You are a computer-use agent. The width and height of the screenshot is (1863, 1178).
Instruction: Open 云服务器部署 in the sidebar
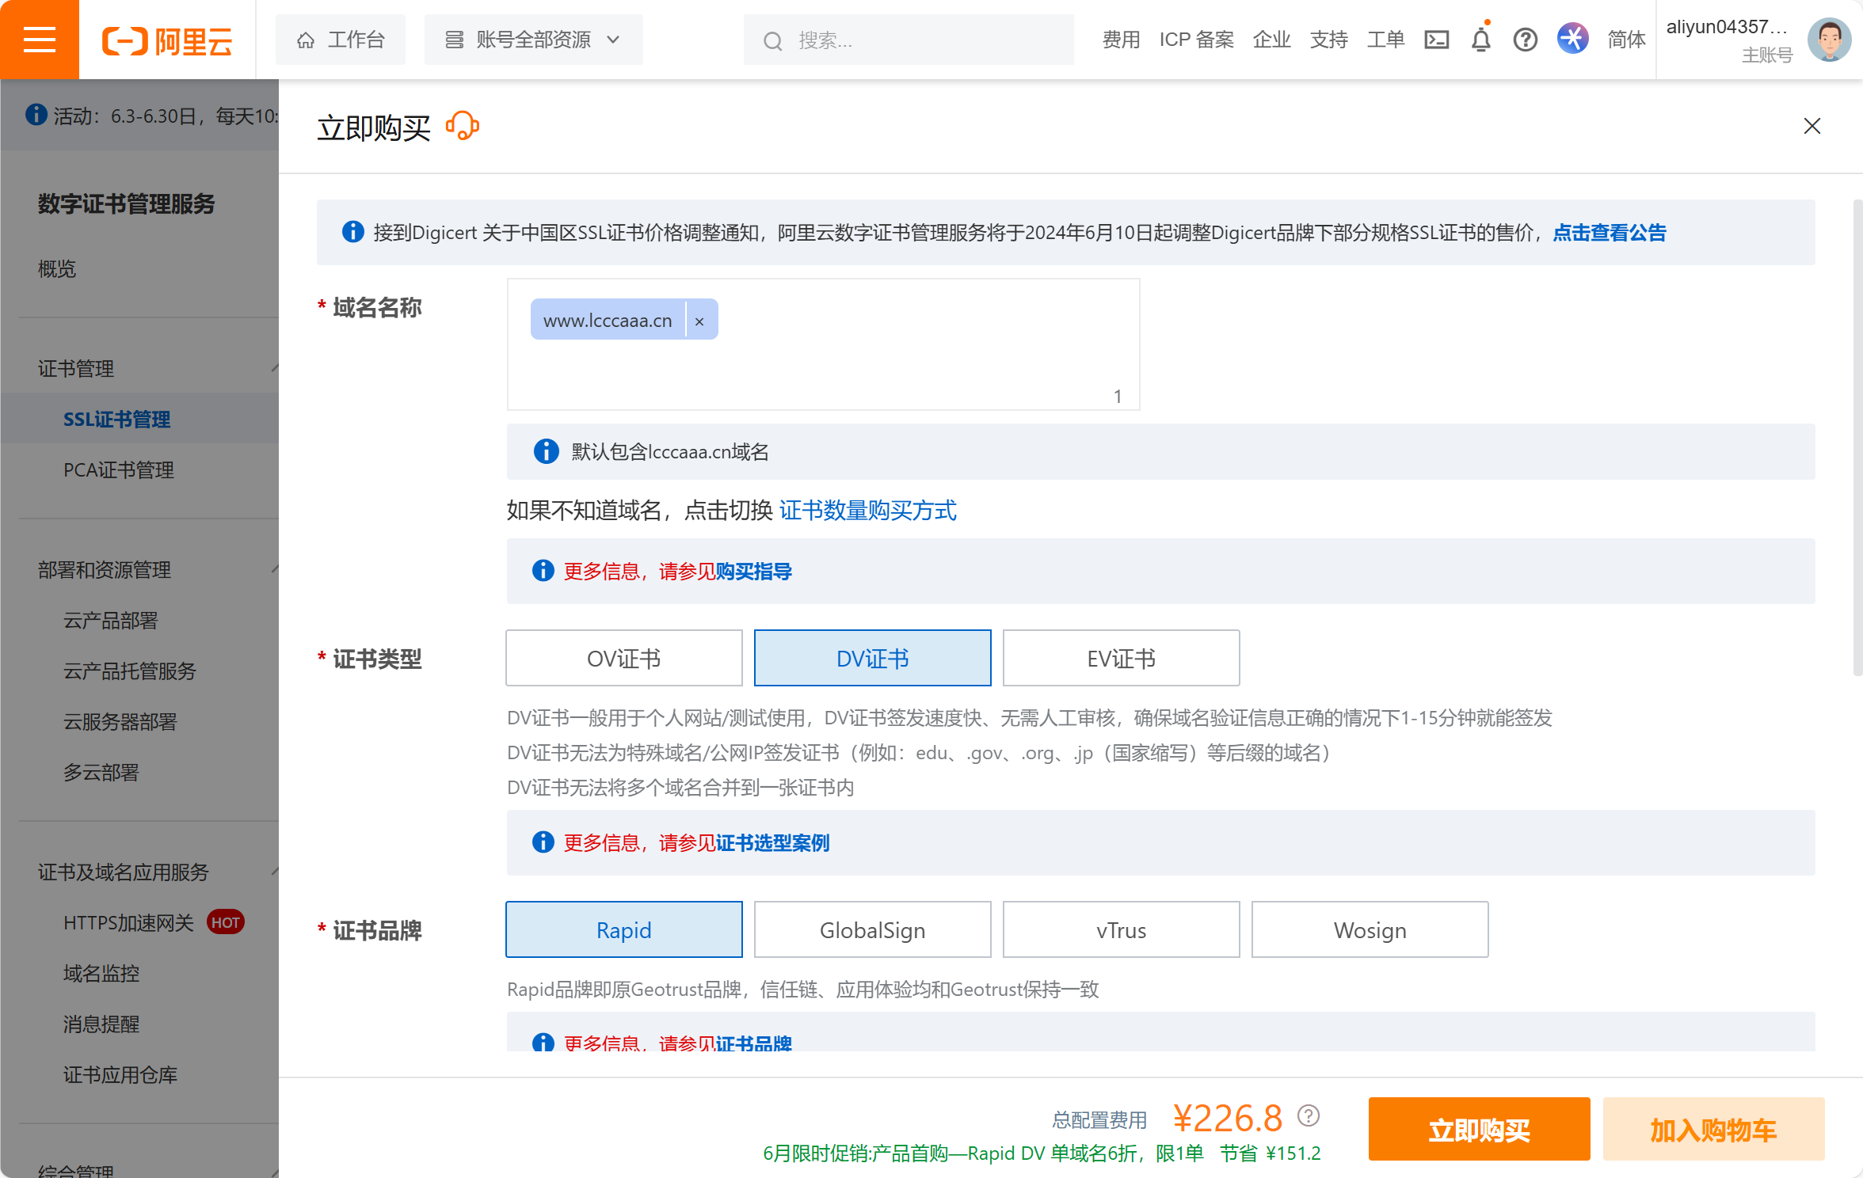point(120,721)
